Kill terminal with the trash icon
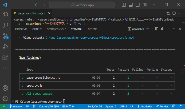Viewport: 185px width, 109px height. click(162, 29)
